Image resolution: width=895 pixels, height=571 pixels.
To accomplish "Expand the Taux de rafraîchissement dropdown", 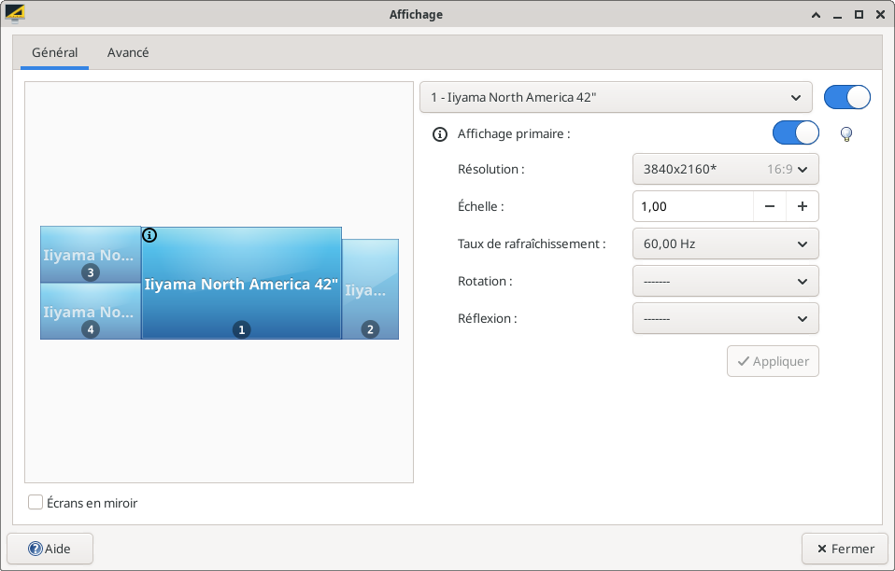I will point(725,244).
